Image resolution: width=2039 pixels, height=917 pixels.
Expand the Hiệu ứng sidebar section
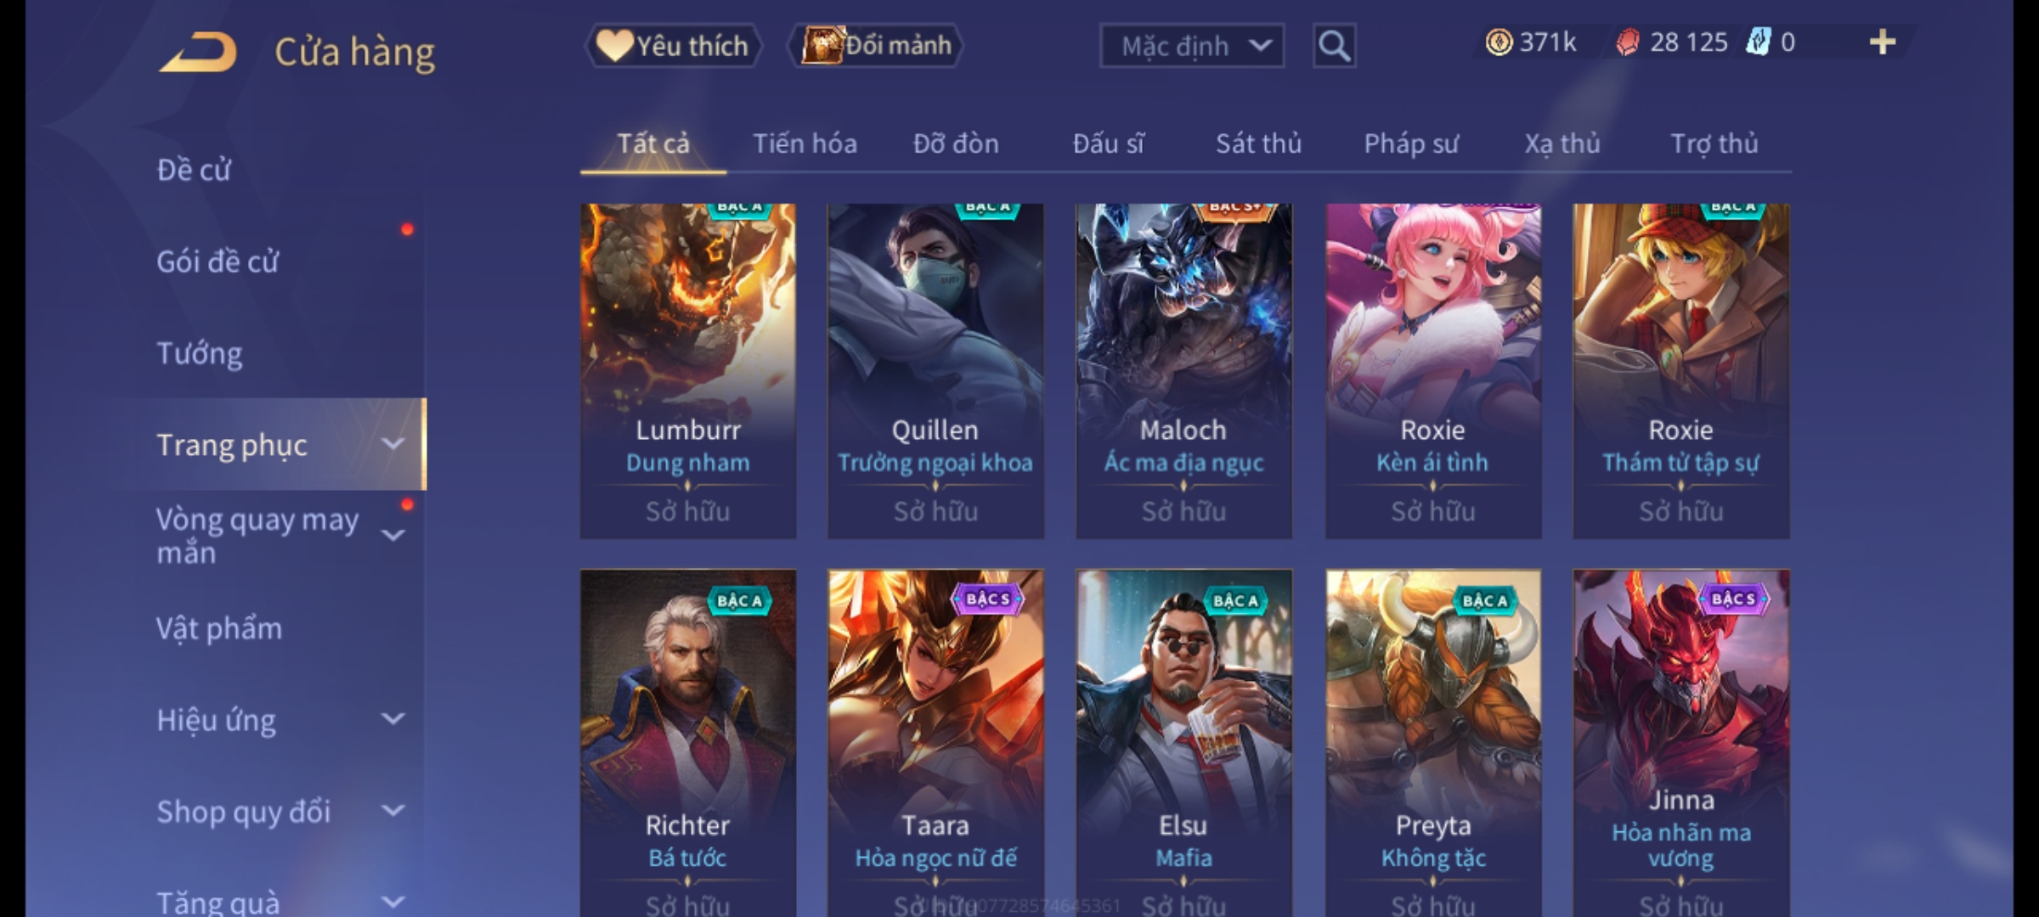[280, 720]
